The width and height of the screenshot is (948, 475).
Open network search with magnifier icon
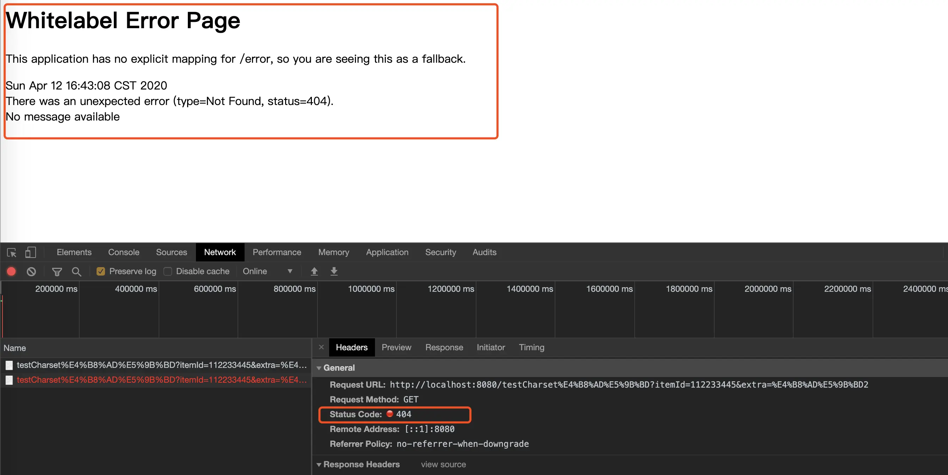coord(76,272)
